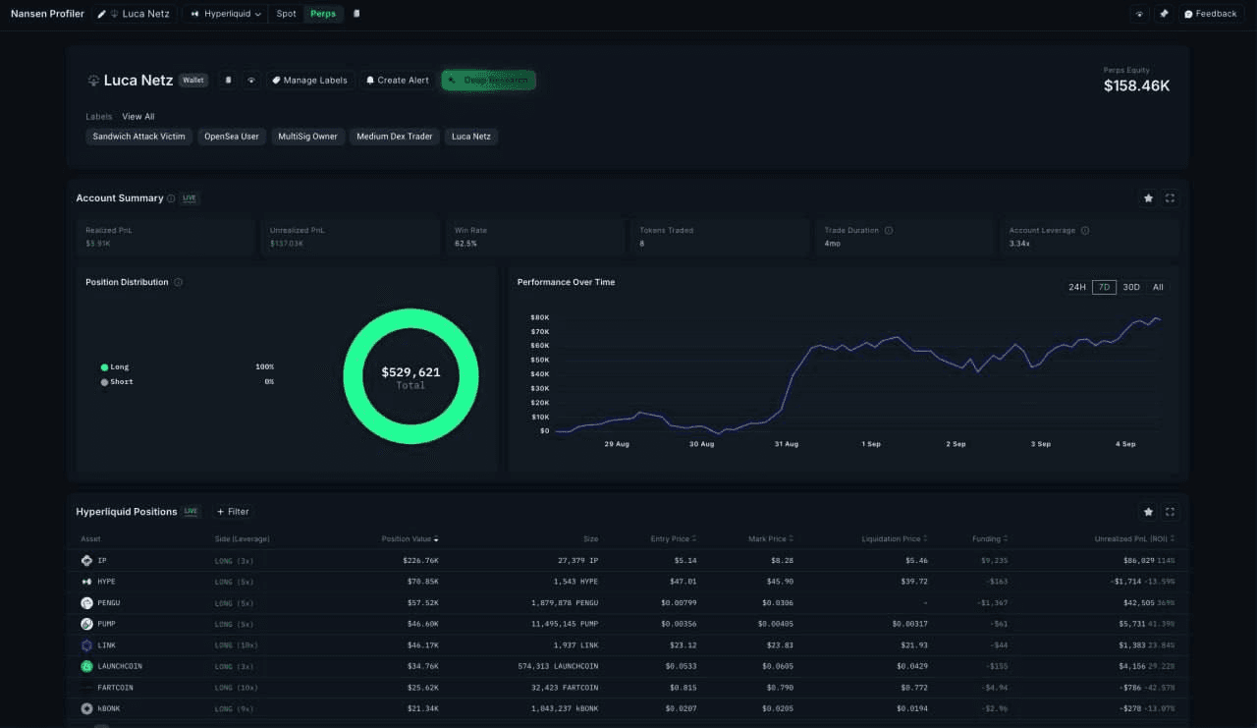Select the Sandwich Attack Victim label
Viewport: 1257px width, 728px height.
[138, 137]
